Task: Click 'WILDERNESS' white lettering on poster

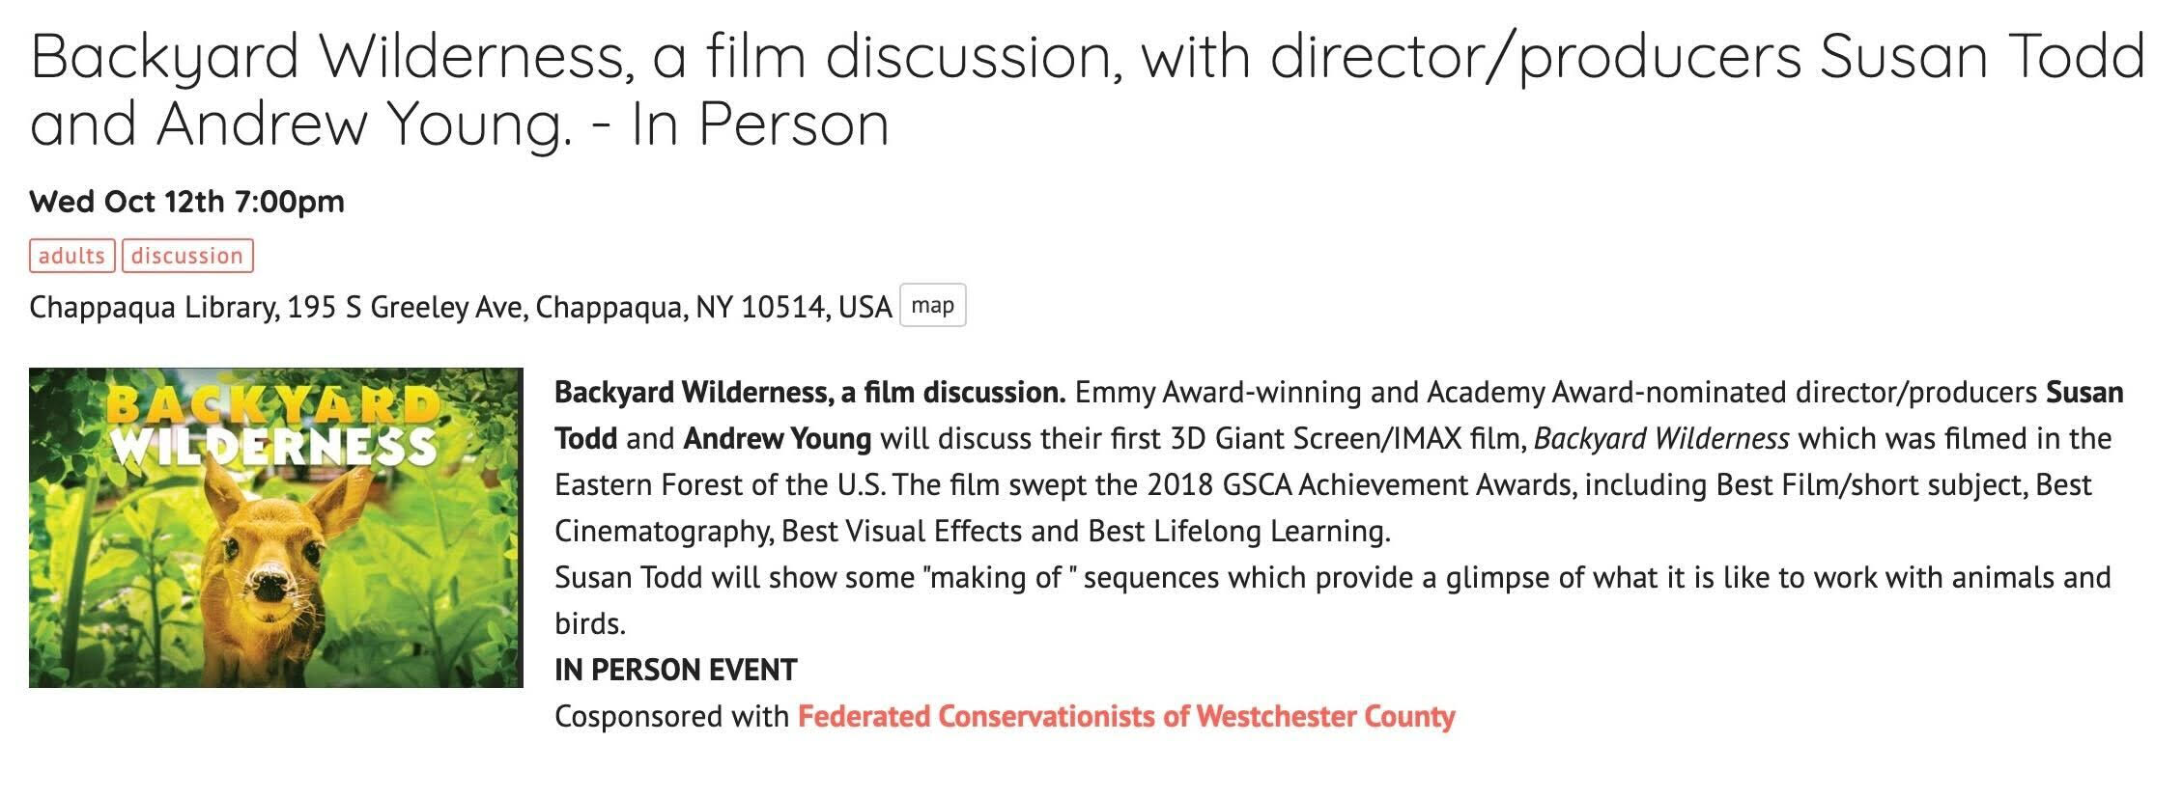Action: (275, 447)
